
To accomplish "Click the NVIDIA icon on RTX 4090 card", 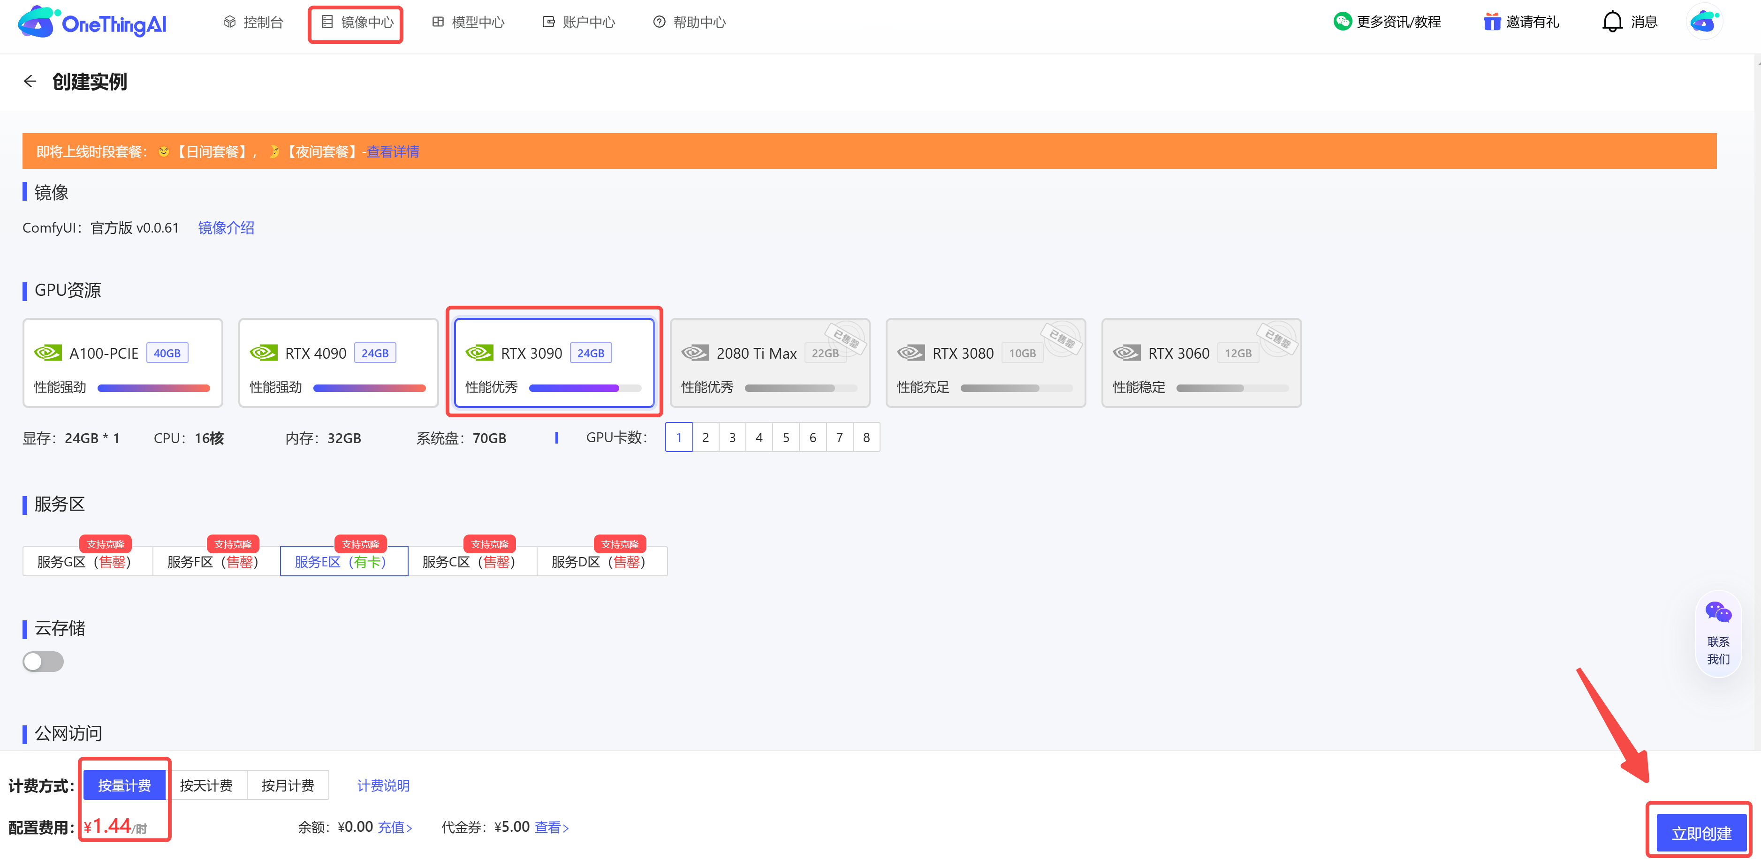I will pyautogui.click(x=263, y=353).
